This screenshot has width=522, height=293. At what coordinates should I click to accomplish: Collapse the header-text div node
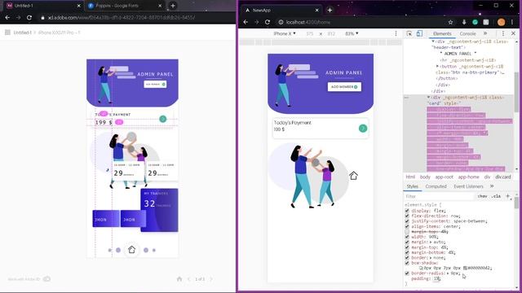click(433, 42)
